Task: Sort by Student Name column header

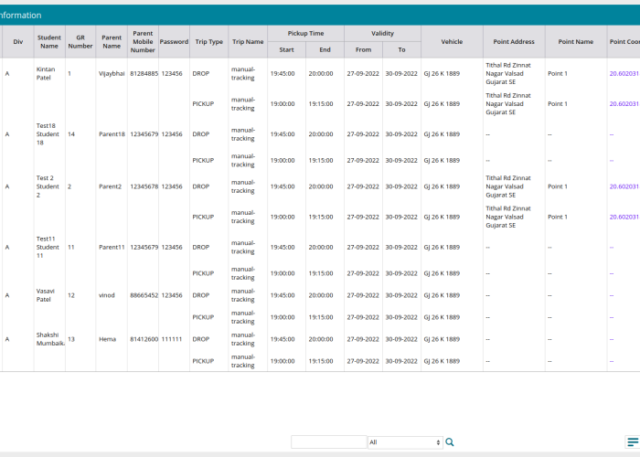Action: click(x=48, y=41)
